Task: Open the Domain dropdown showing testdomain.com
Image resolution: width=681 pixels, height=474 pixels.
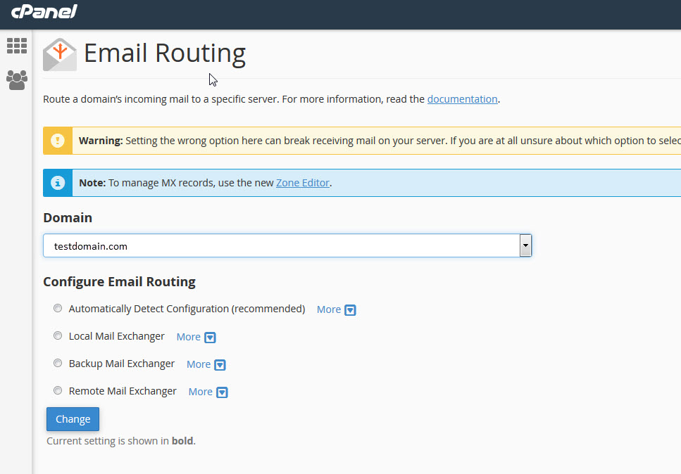Action: point(287,246)
